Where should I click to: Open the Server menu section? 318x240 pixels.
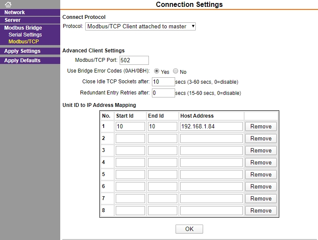click(x=12, y=20)
